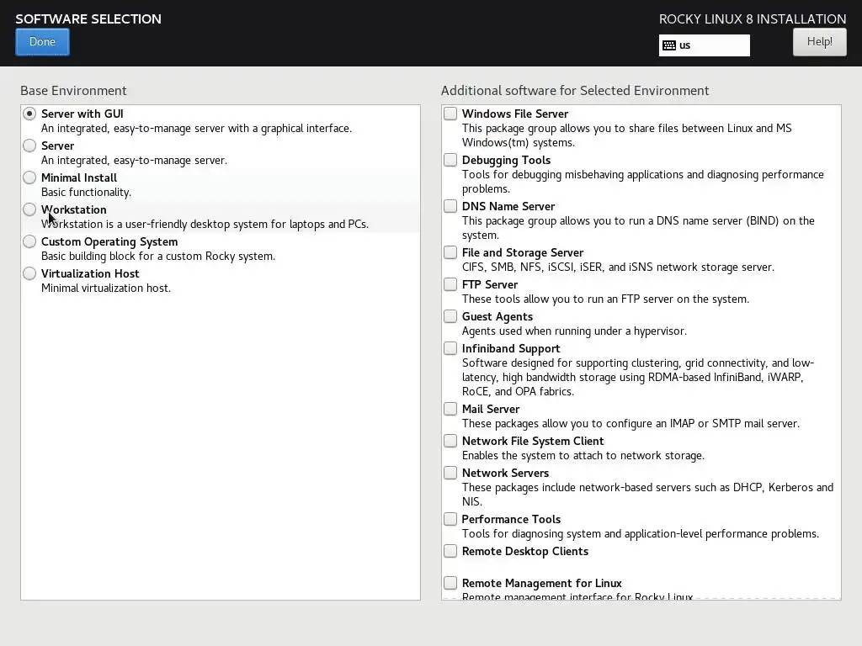Viewport: 862px width, 646px height.
Task: Pick the Workstation base environment
Action: 30,209
